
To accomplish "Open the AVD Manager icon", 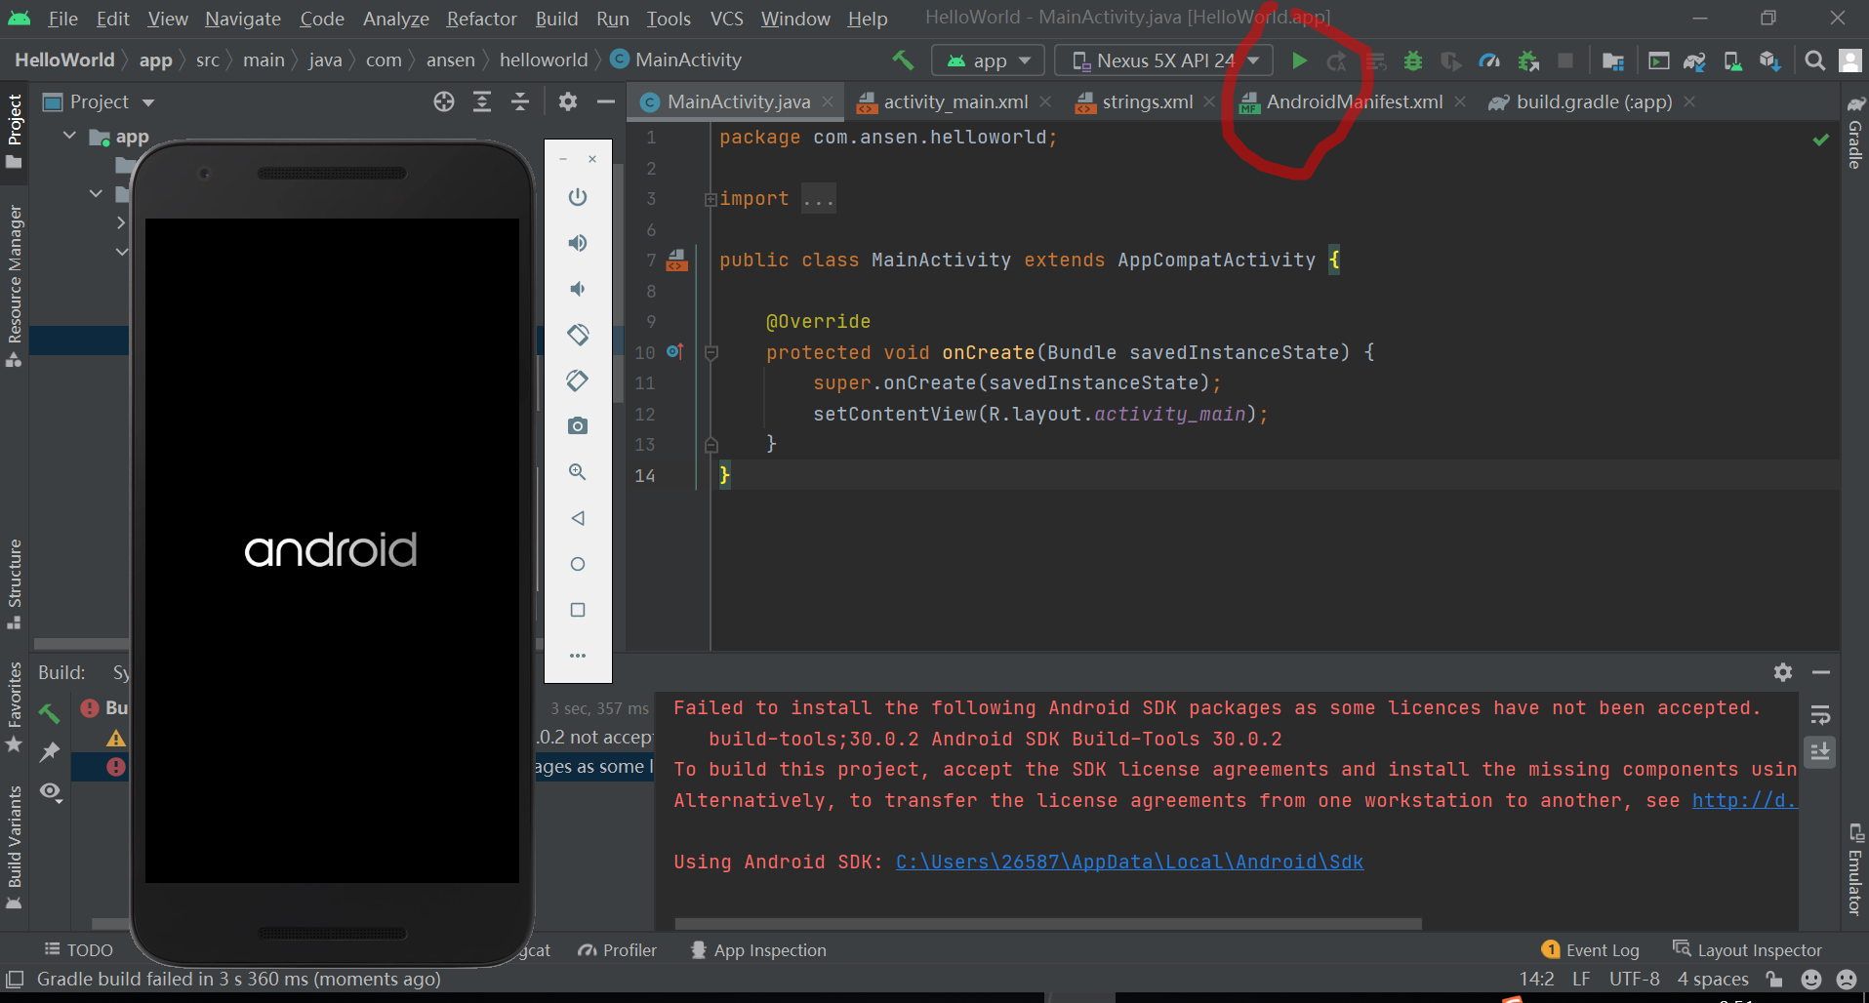I will pos(1732,60).
